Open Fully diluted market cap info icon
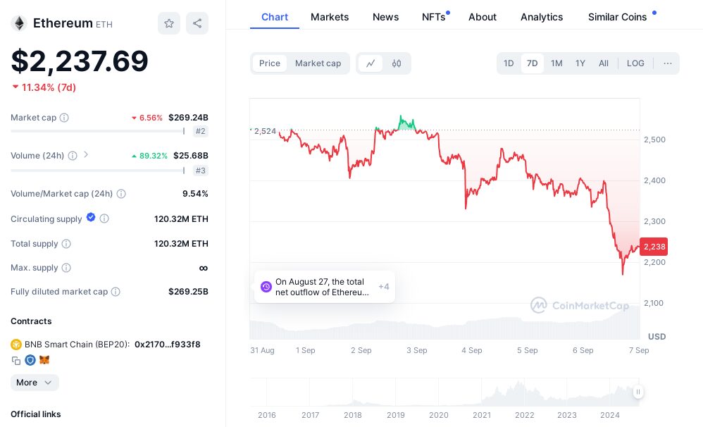 pyautogui.click(x=116, y=292)
